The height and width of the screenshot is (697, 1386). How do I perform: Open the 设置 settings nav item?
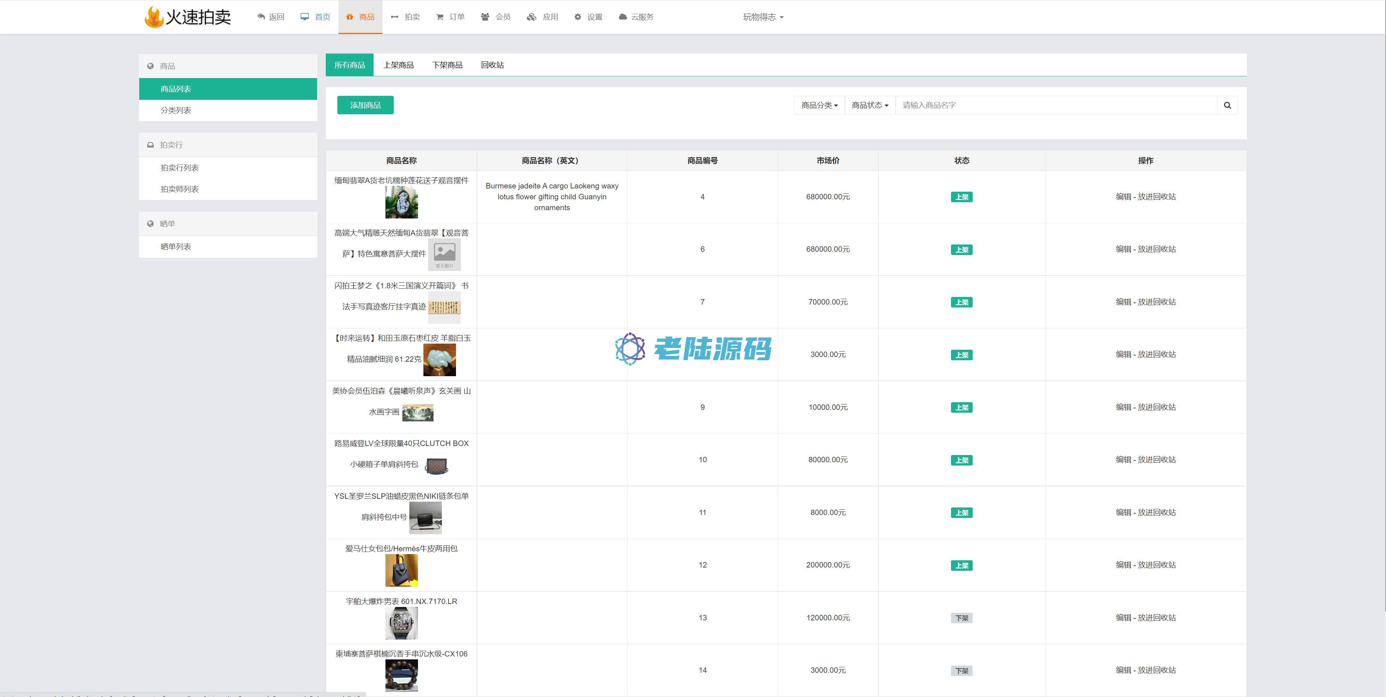pyautogui.click(x=588, y=17)
